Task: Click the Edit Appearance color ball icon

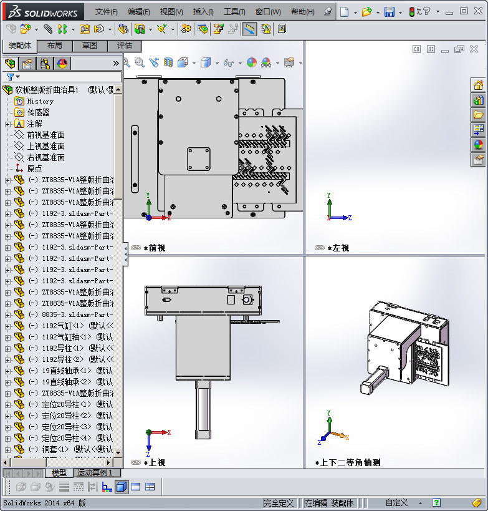Action: [252, 62]
